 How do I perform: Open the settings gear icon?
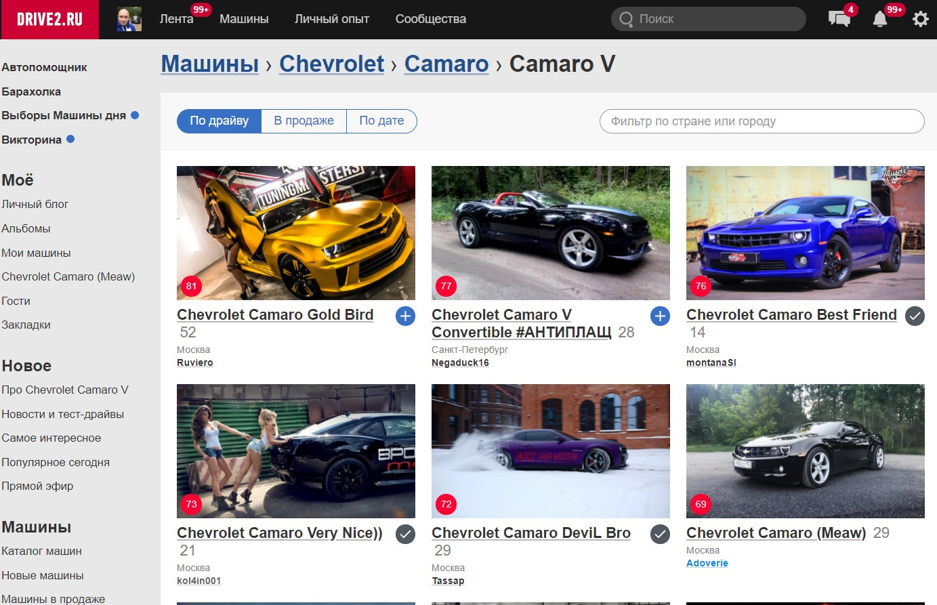(920, 19)
